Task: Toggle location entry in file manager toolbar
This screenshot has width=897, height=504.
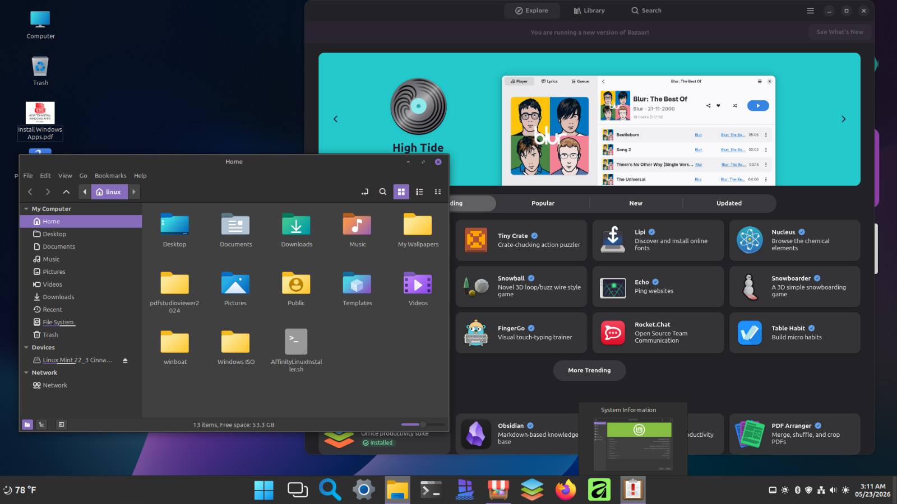Action: pyautogui.click(x=365, y=192)
